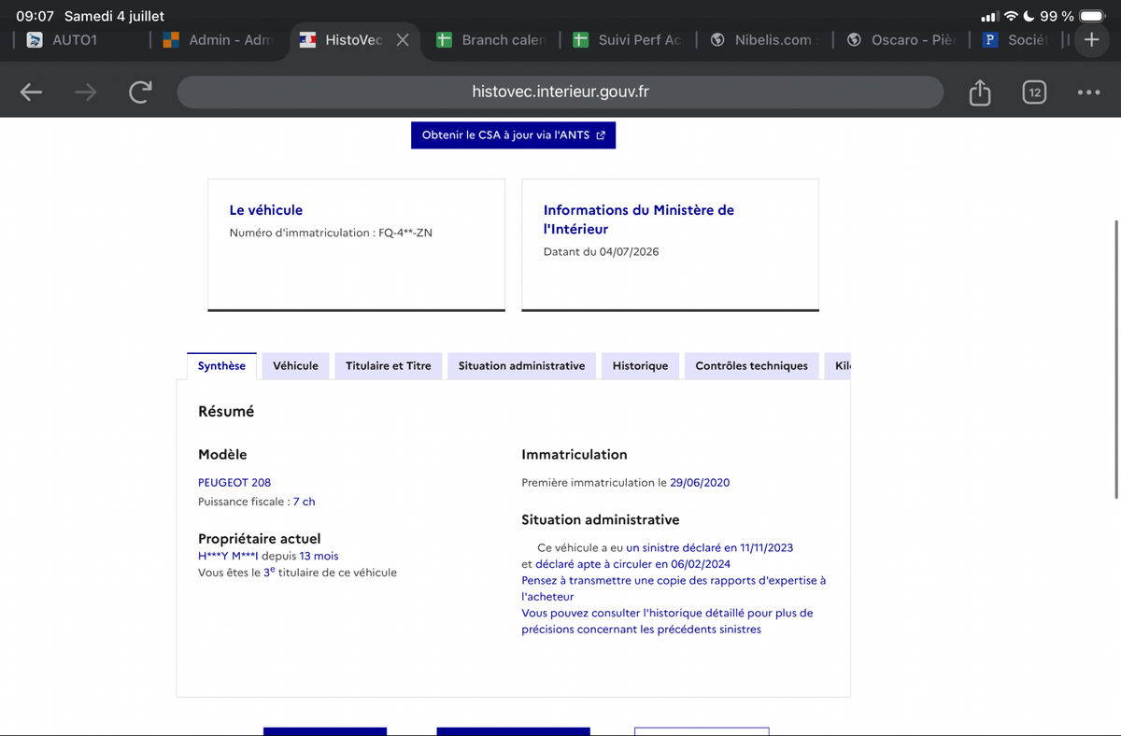Click the histovec.interieur.gouv.fr address bar
This screenshot has height=736, width=1121.
point(560,92)
